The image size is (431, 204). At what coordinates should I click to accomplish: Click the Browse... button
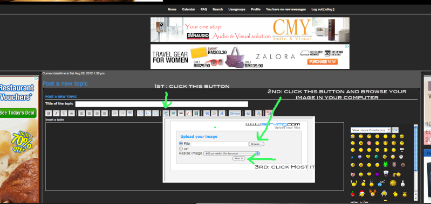coord(256,144)
